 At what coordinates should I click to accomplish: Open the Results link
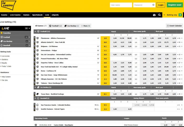[x=4, y=63]
